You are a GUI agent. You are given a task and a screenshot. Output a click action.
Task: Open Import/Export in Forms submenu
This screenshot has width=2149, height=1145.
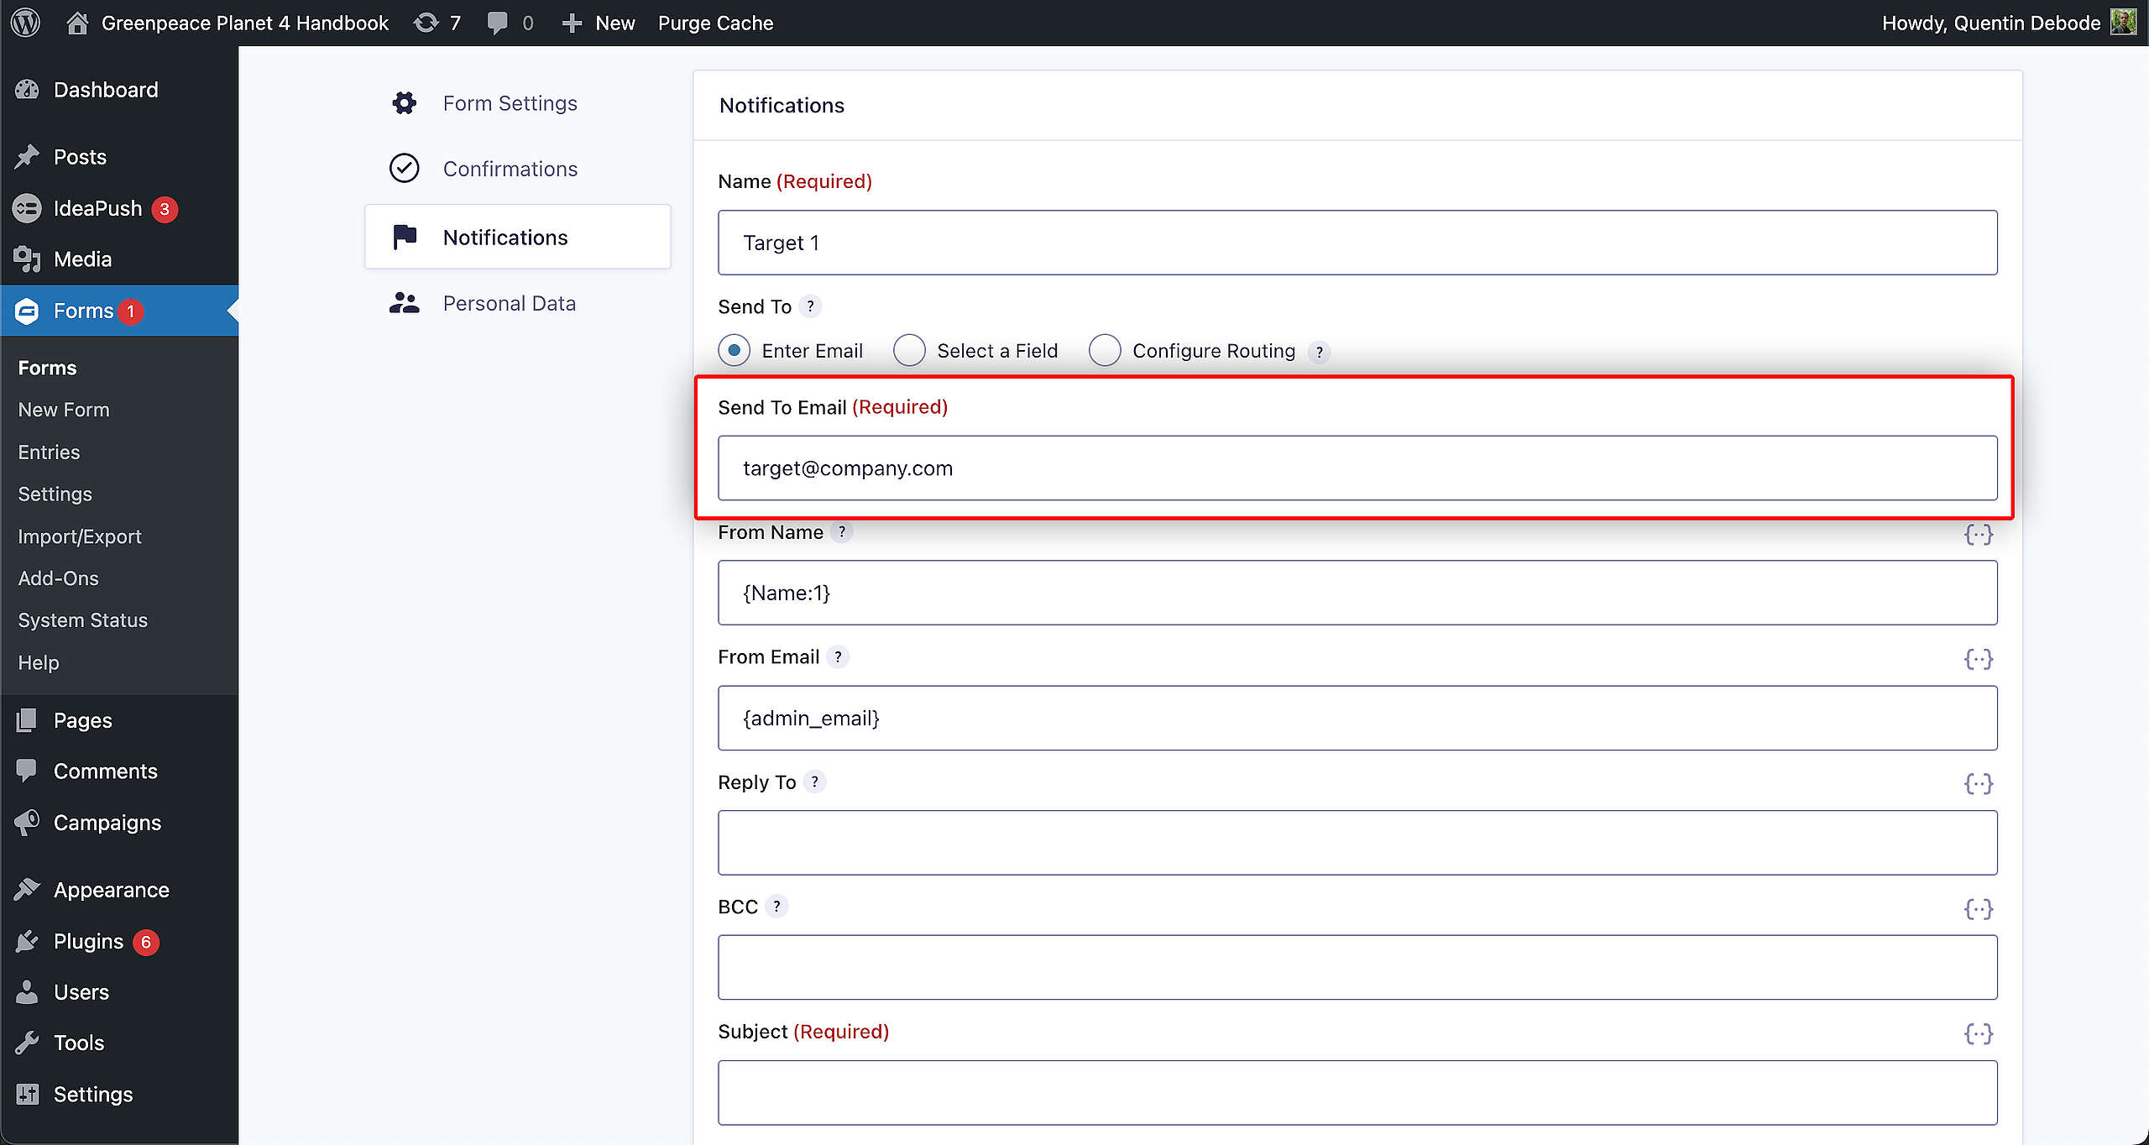pos(80,536)
